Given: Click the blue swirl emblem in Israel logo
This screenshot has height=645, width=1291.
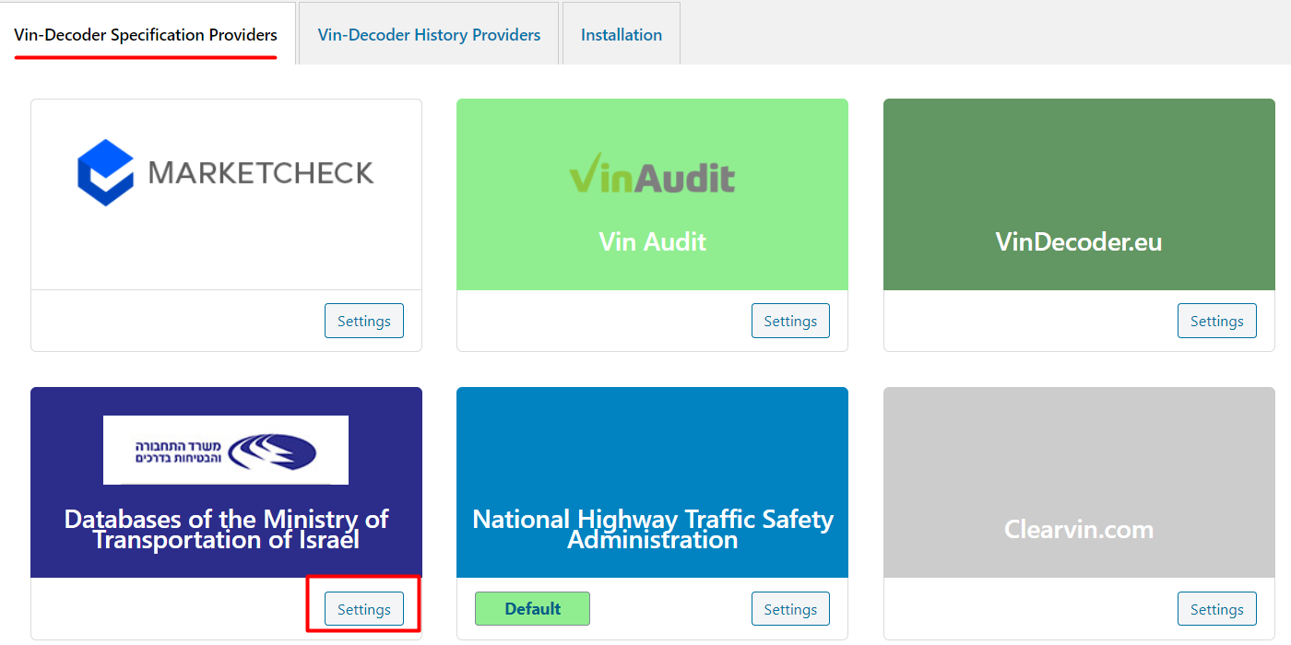Looking at the screenshot, I should pos(273,451).
